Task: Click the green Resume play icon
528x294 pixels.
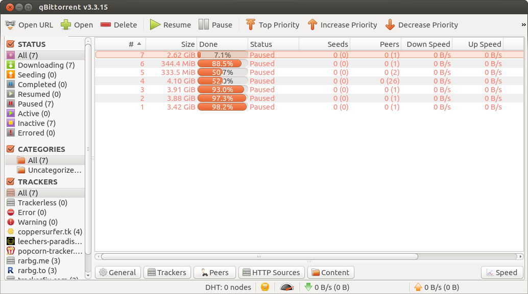Action: click(x=155, y=24)
